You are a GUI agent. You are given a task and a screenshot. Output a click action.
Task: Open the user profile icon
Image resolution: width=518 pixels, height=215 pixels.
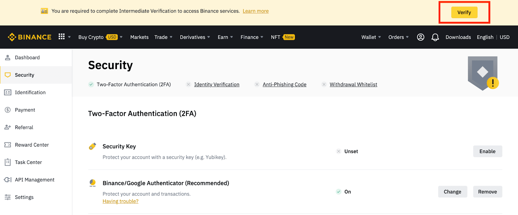click(421, 37)
